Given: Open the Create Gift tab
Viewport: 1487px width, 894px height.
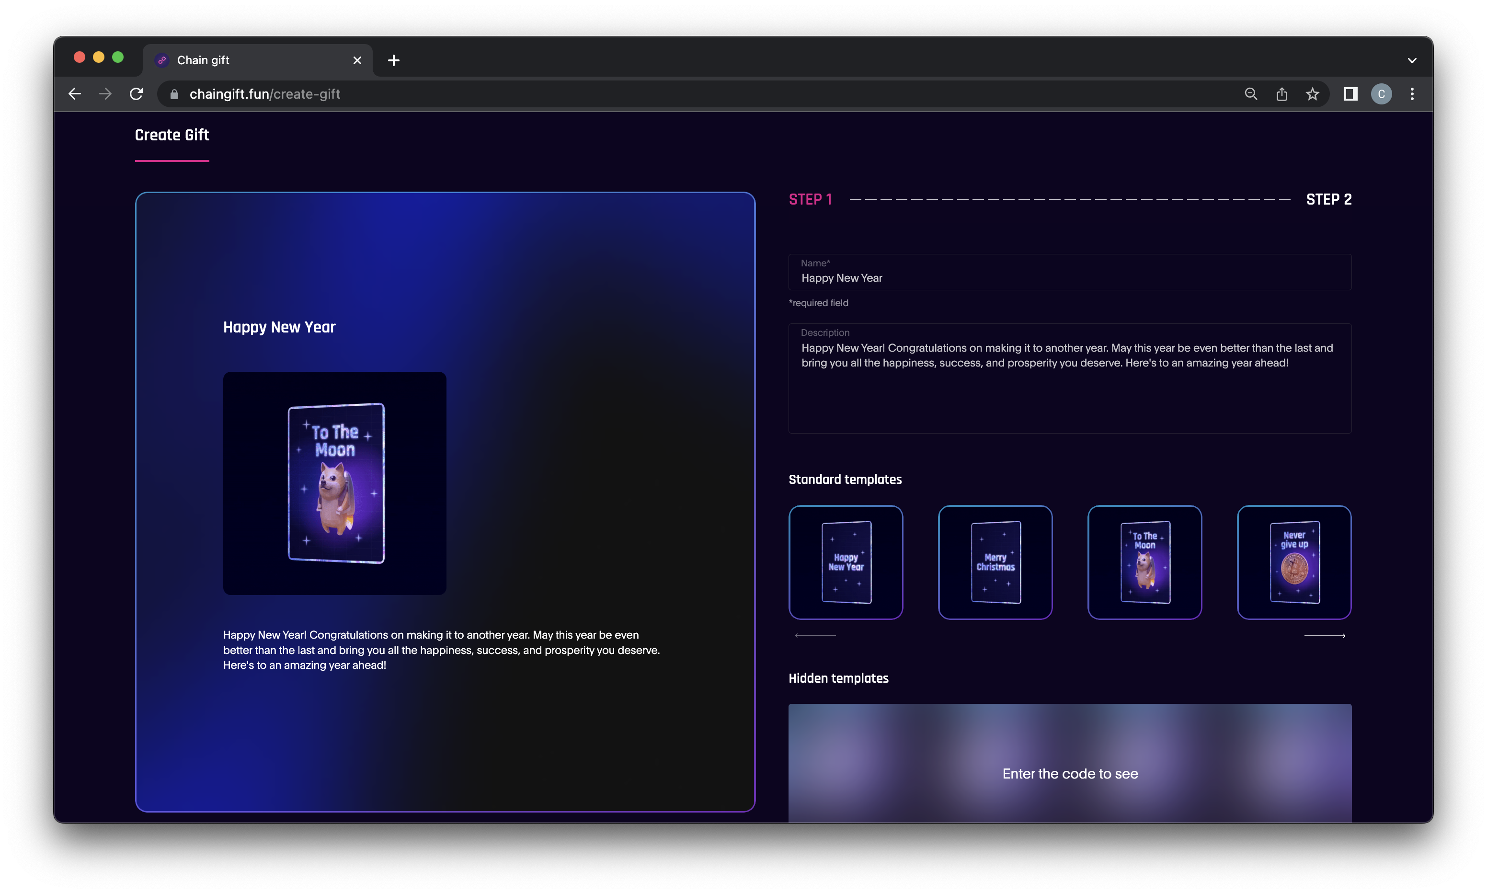Looking at the screenshot, I should click(x=172, y=136).
